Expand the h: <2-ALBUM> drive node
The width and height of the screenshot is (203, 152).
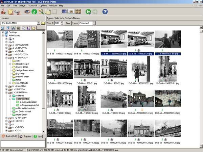pos(6,86)
